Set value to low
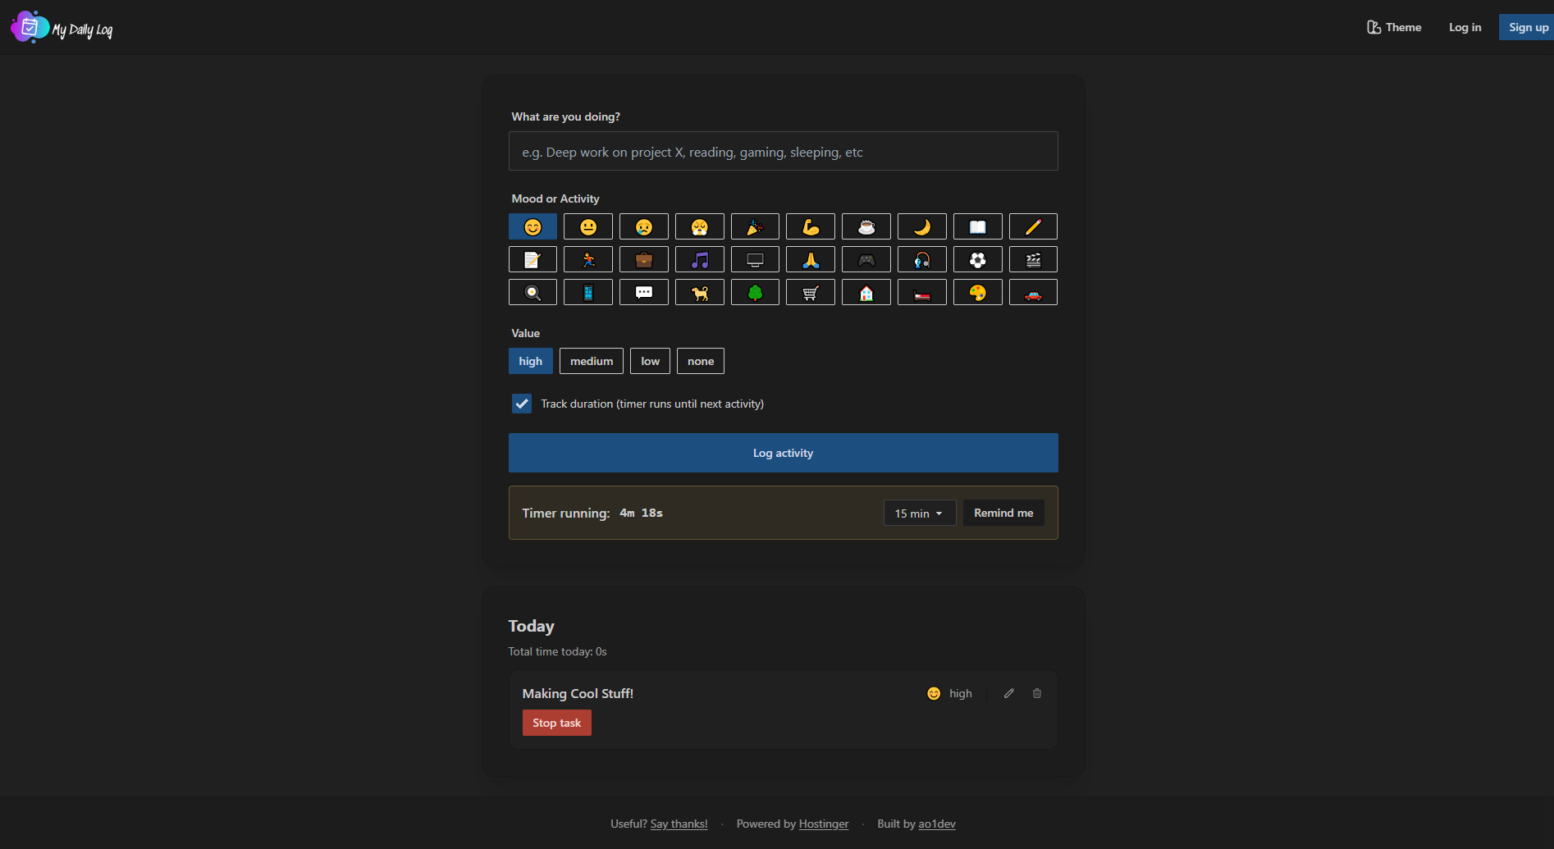 (x=650, y=361)
